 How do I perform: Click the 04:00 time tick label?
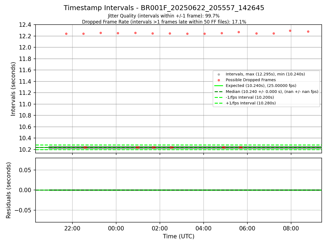coord(204,228)
